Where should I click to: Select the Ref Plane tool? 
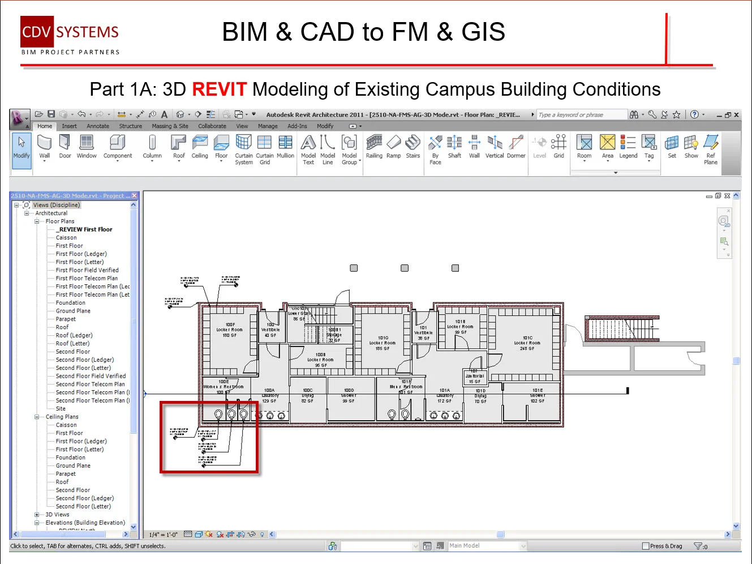point(711,149)
